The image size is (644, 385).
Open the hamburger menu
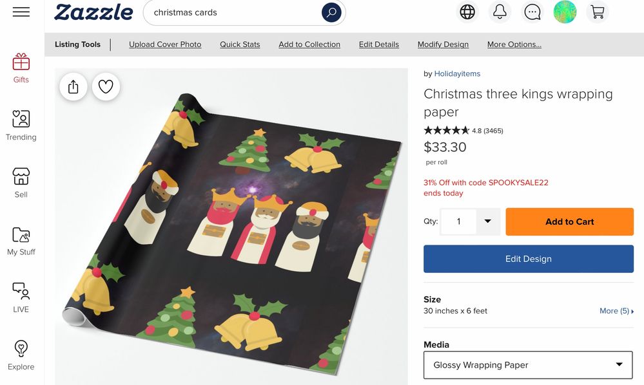coord(21,12)
